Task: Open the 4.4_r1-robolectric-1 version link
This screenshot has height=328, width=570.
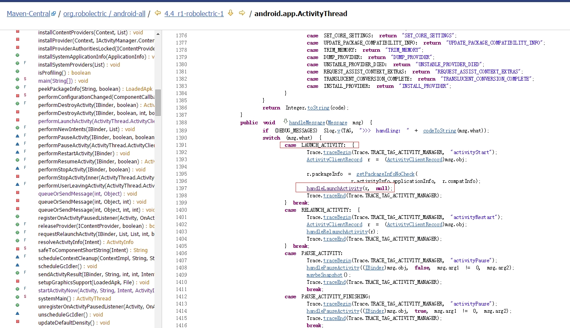Action: pos(194,14)
